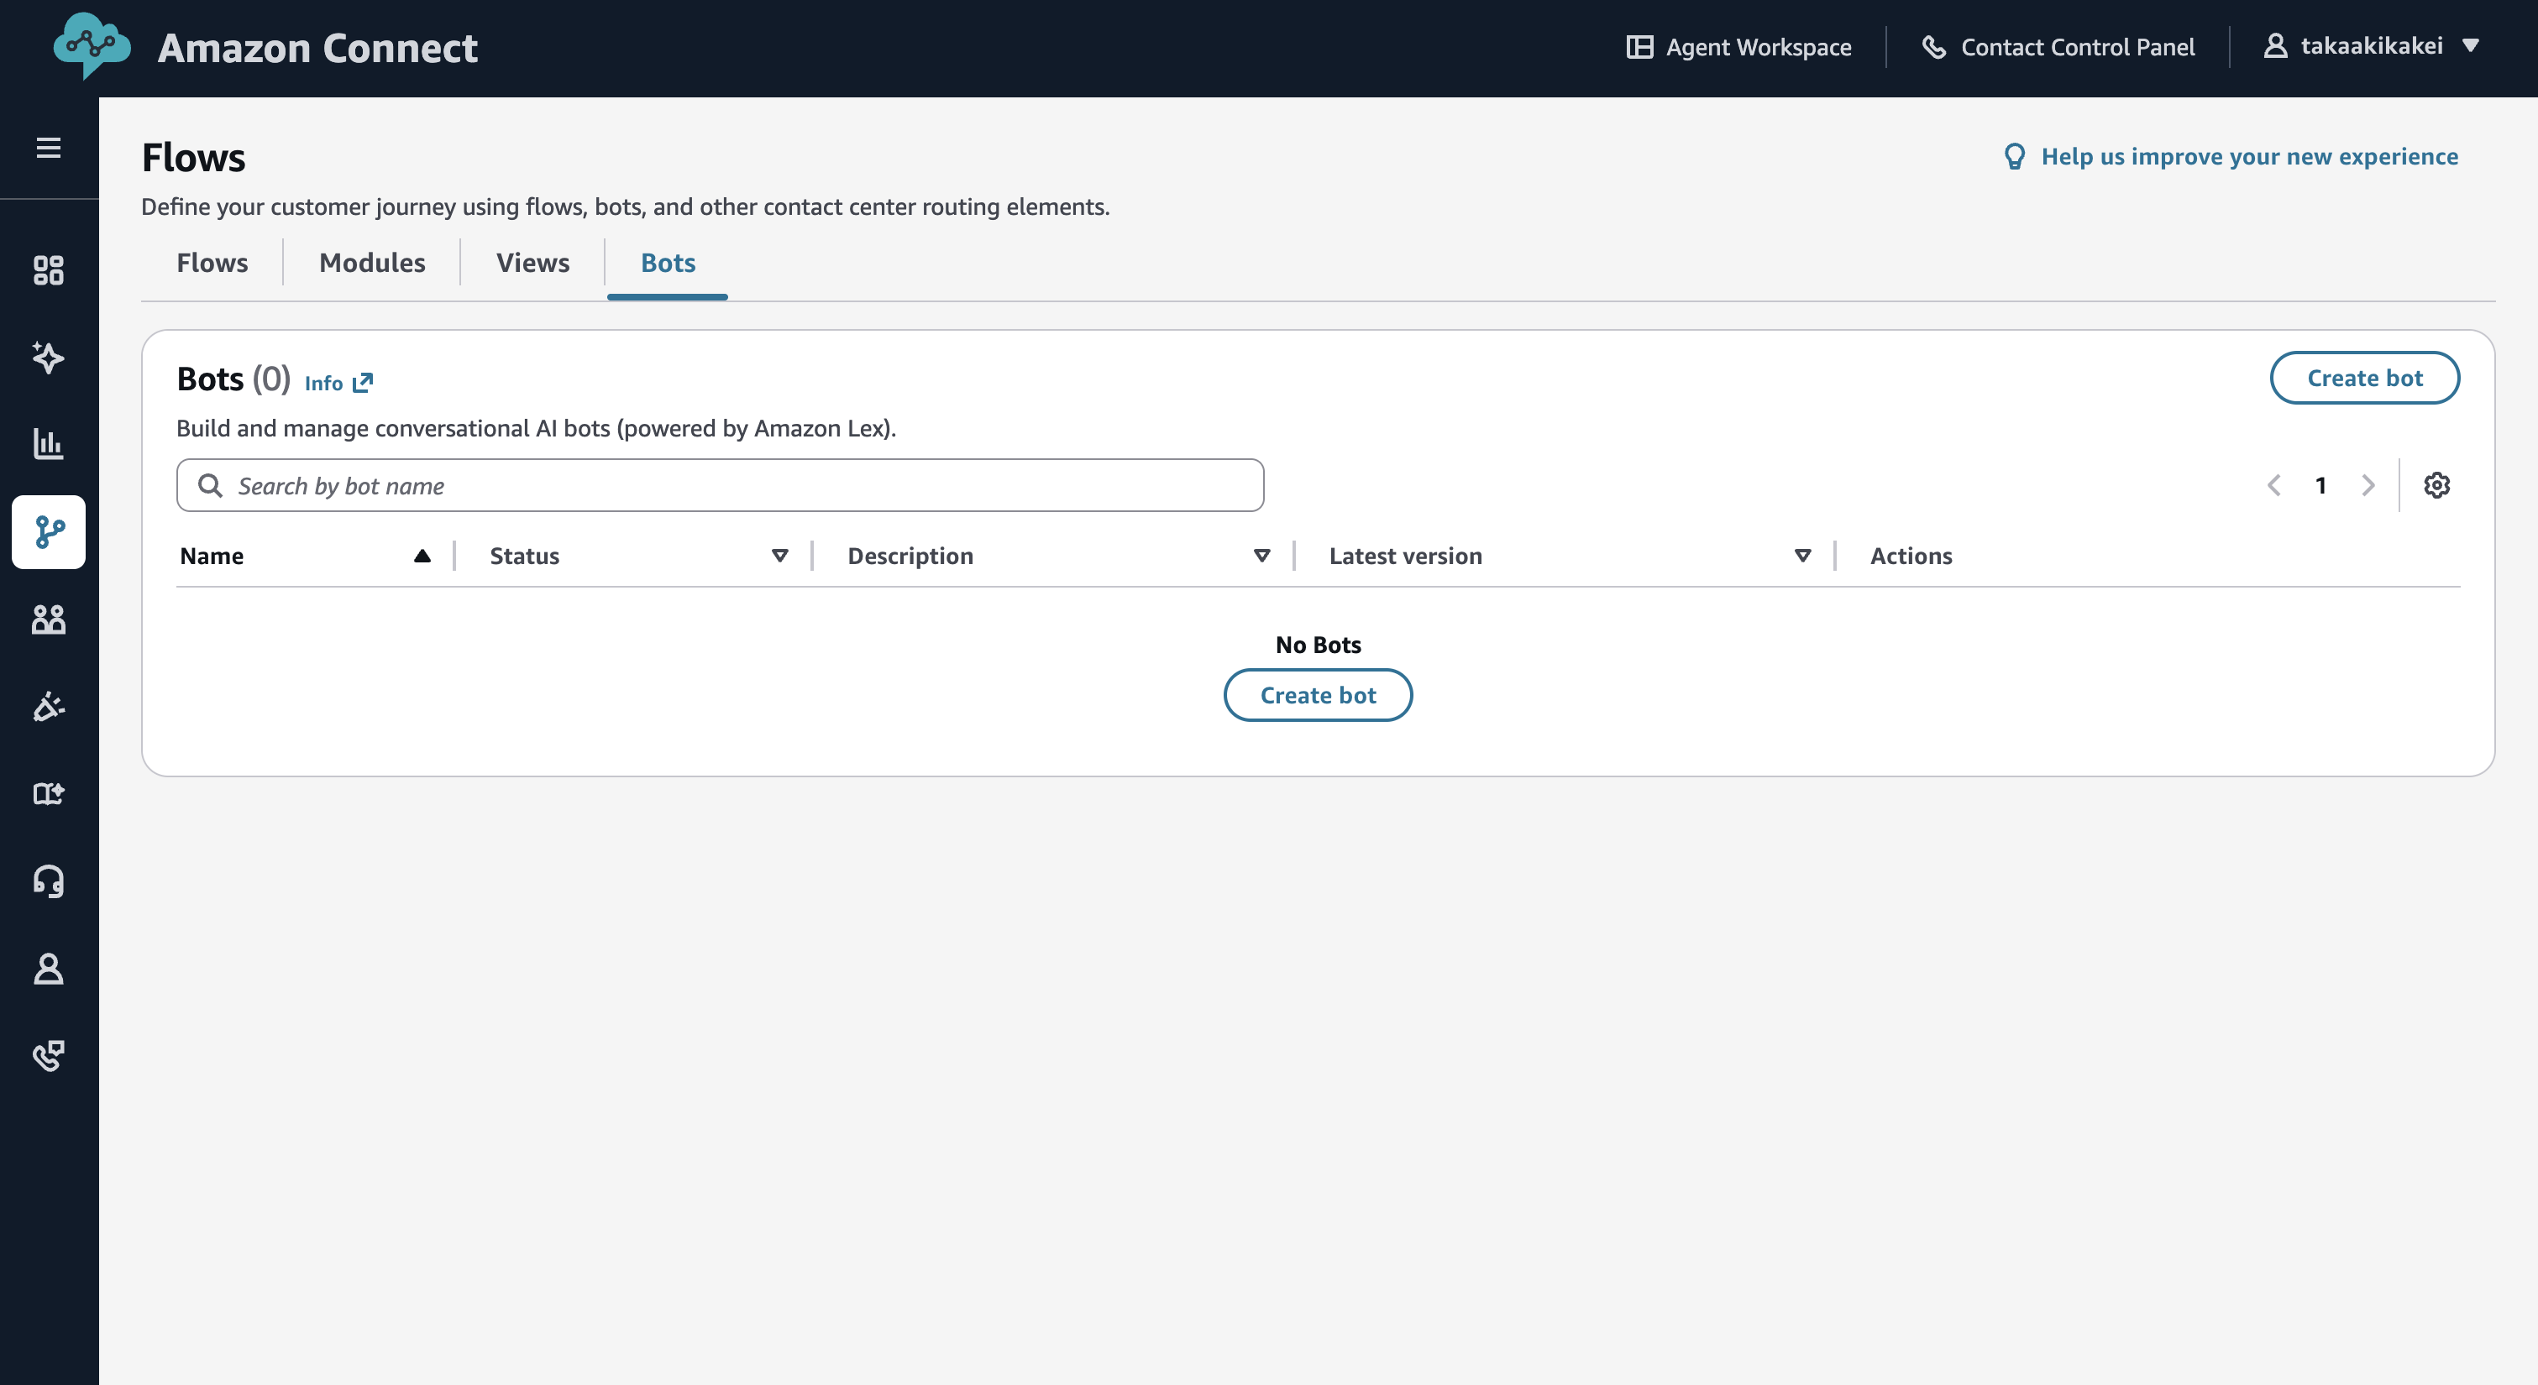Viewport: 2538px width, 1385px height.
Task: Click the sparkle AI icon in sidebar
Action: [48, 357]
